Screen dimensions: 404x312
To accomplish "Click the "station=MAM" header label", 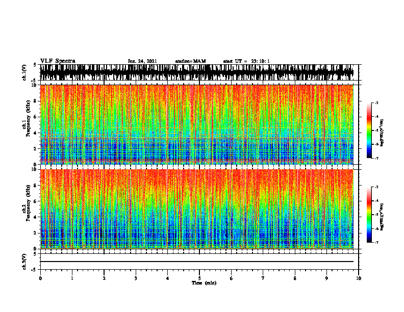I will [x=190, y=61].
